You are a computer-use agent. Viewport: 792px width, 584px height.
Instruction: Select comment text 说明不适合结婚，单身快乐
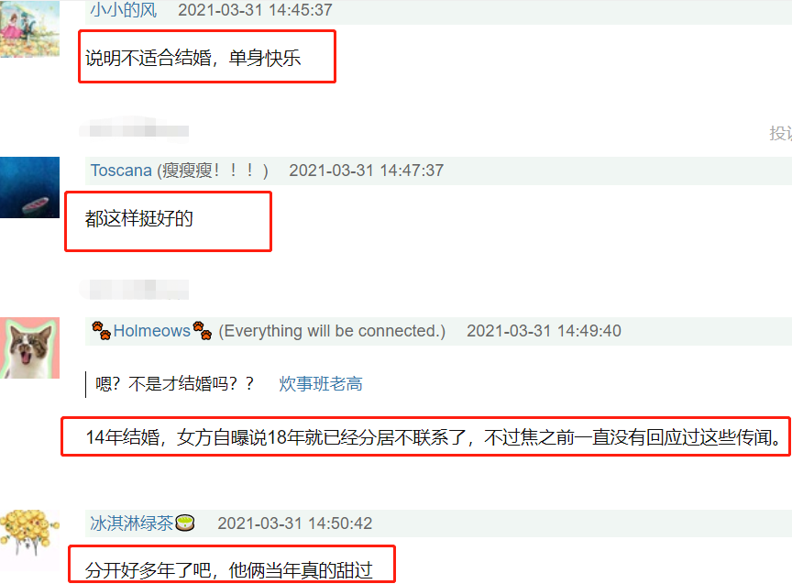(x=192, y=58)
